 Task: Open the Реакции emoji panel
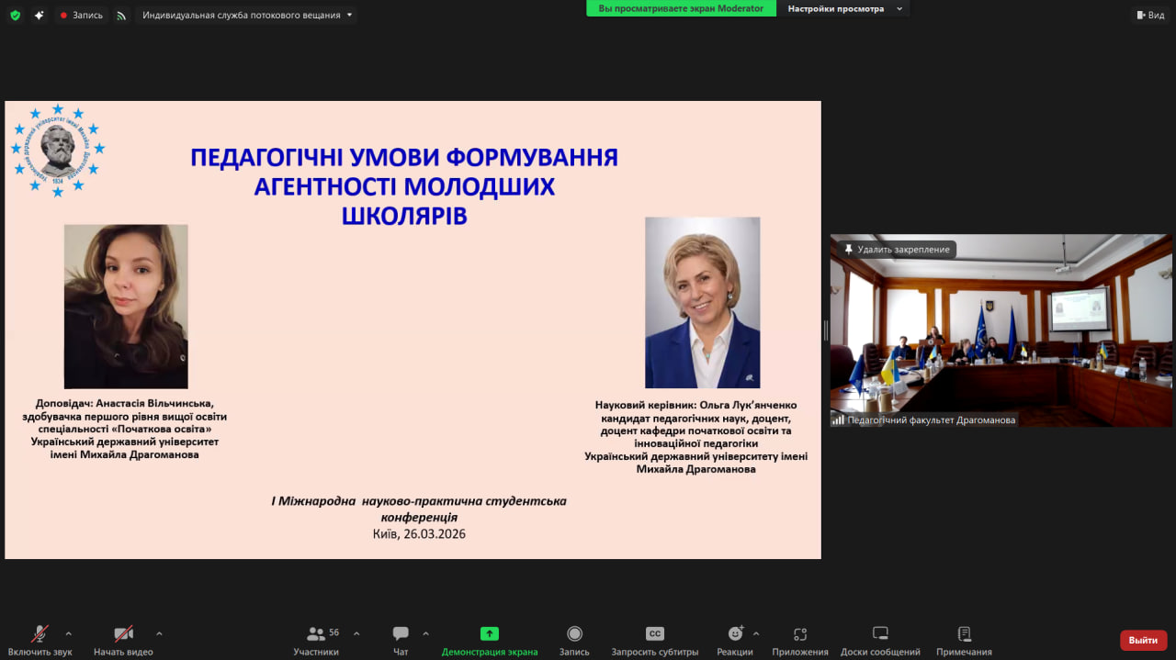[734, 638]
